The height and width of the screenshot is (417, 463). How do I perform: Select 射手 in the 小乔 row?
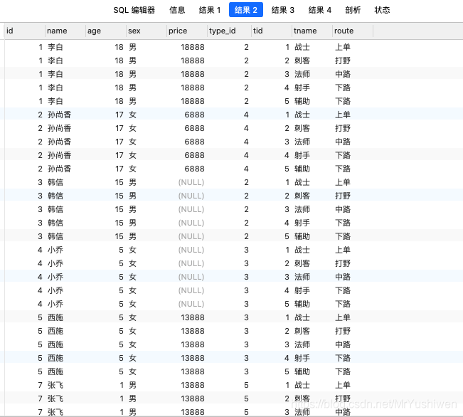coord(302,291)
